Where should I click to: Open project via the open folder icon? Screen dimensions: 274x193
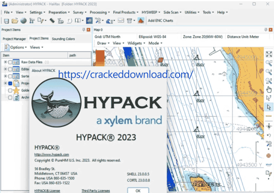(15, 21)
